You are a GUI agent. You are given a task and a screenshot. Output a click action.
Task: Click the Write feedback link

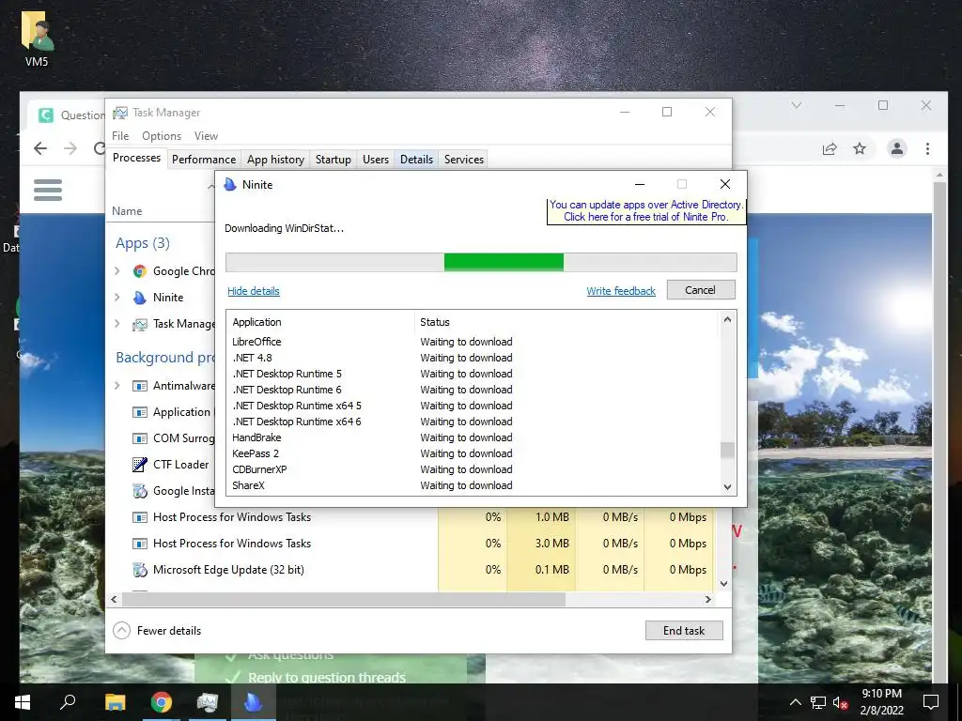tap(621, 291)
